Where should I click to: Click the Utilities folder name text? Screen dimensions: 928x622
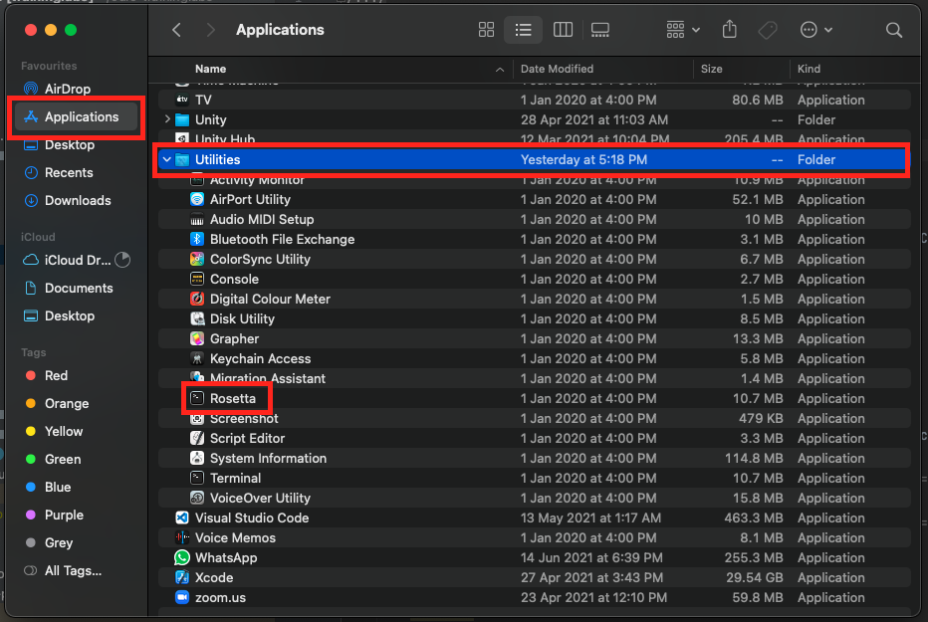point(218,159)
